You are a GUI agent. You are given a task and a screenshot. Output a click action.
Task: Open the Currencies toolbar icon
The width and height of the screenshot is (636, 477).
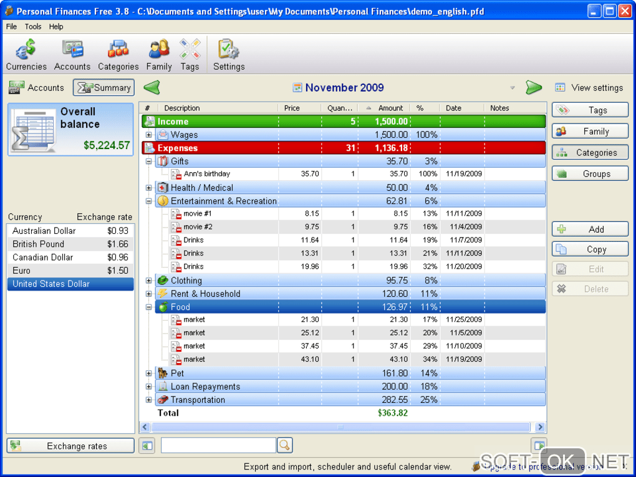pos(26,55)
